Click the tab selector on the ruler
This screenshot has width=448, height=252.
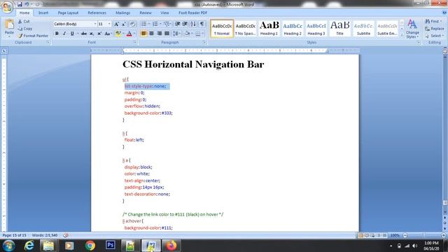click(4, 51)
